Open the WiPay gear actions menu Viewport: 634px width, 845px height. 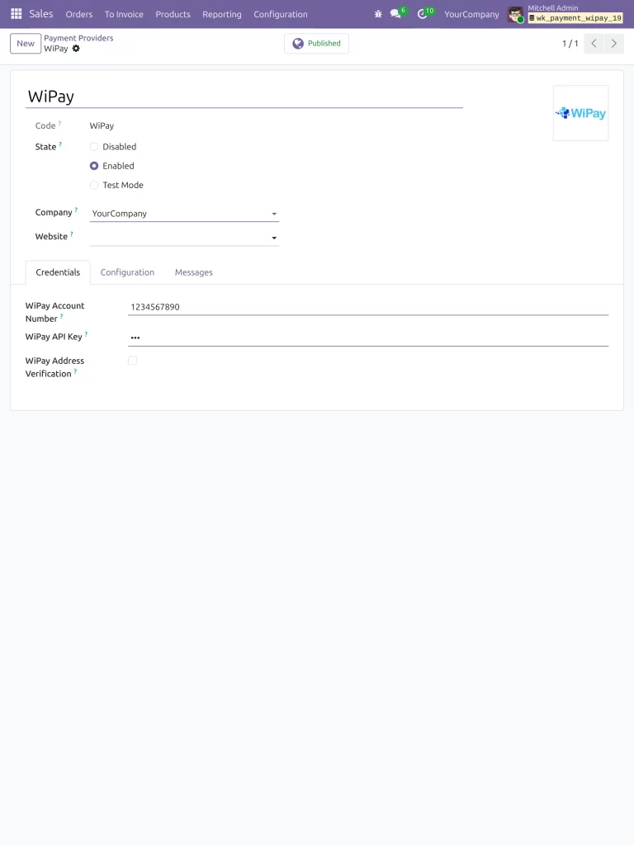point(76,49)
